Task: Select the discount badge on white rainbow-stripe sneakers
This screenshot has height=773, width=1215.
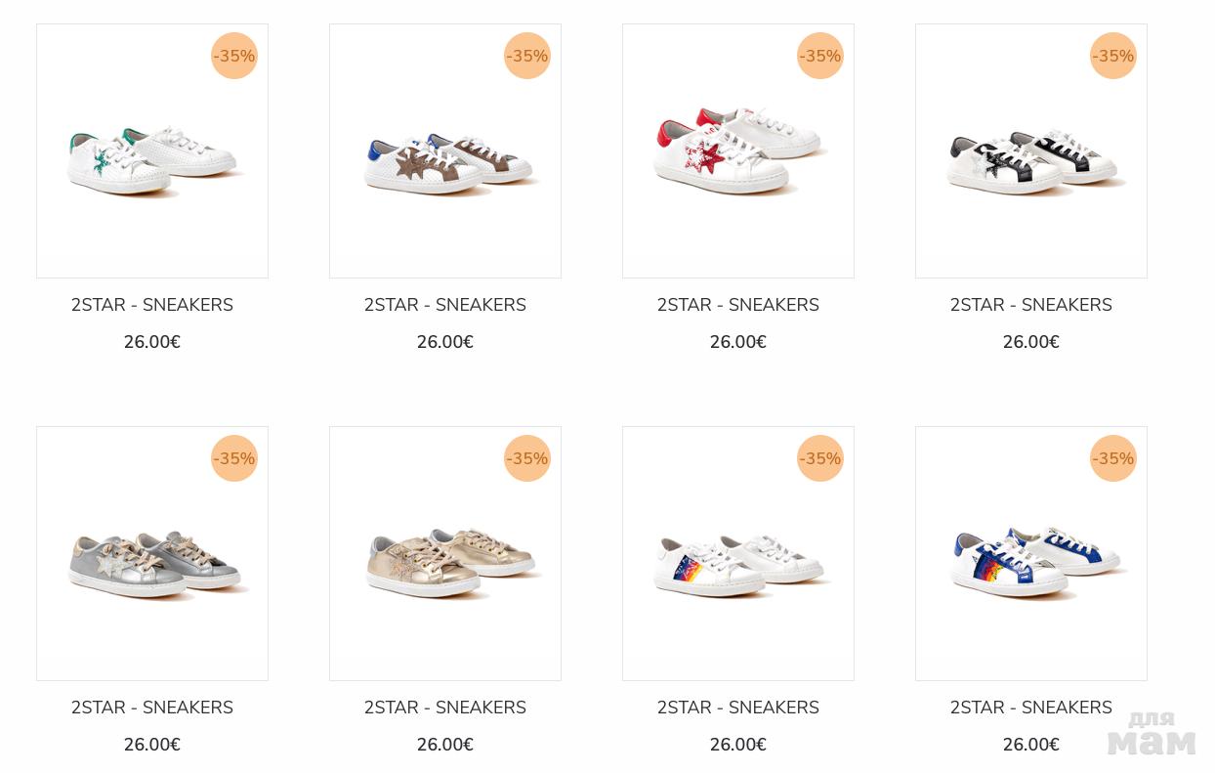Action: click(820, 458)
